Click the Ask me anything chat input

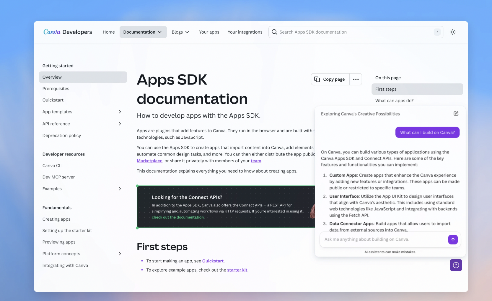(x=384, y=239)
